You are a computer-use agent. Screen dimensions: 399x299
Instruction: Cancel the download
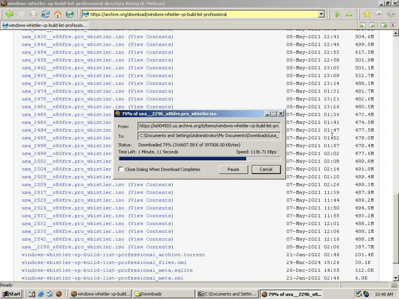266,169
